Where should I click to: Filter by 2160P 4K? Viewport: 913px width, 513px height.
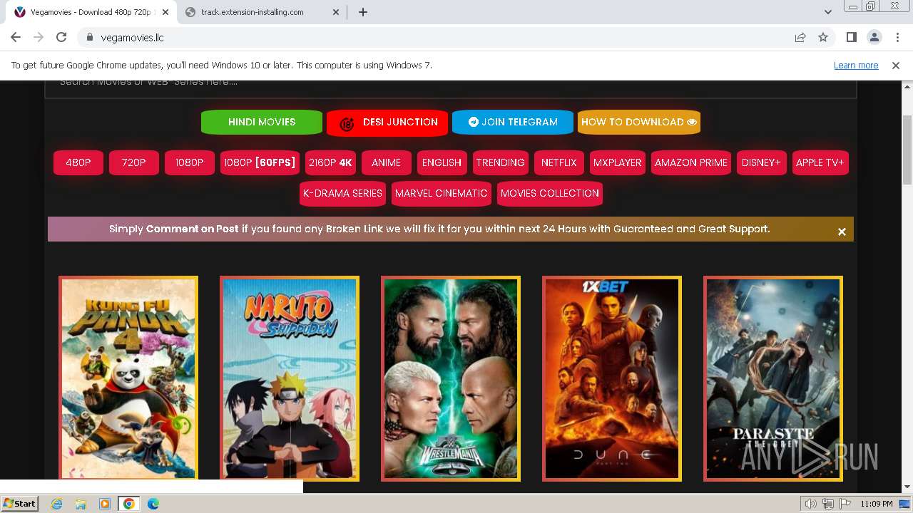tap(330, 162)
